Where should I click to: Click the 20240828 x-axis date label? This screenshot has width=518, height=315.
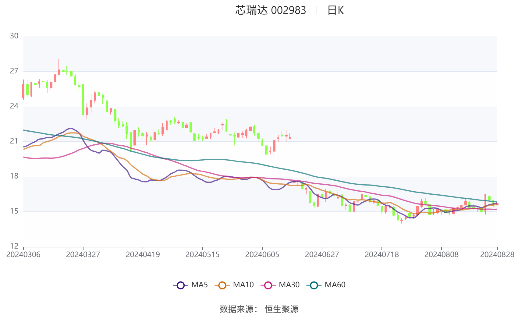pos(497,255)
